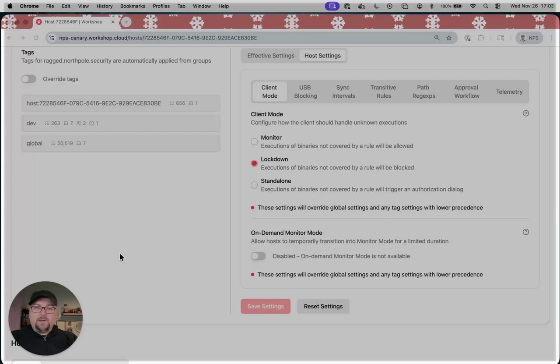Open the Profiles menu

click(x=161, y=6)
